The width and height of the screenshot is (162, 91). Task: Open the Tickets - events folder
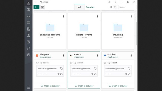tap(84, 31)
